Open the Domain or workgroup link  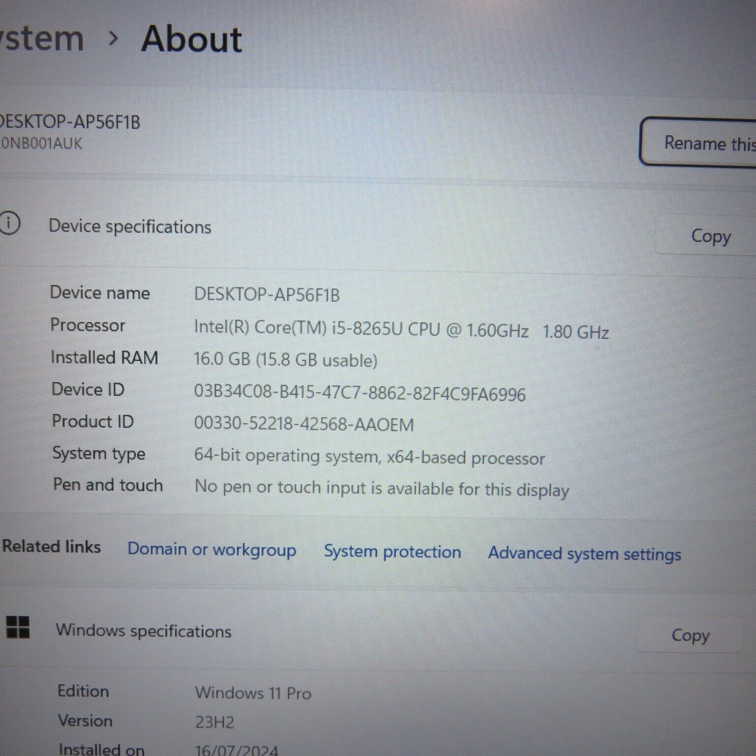[x=212, y=550]
